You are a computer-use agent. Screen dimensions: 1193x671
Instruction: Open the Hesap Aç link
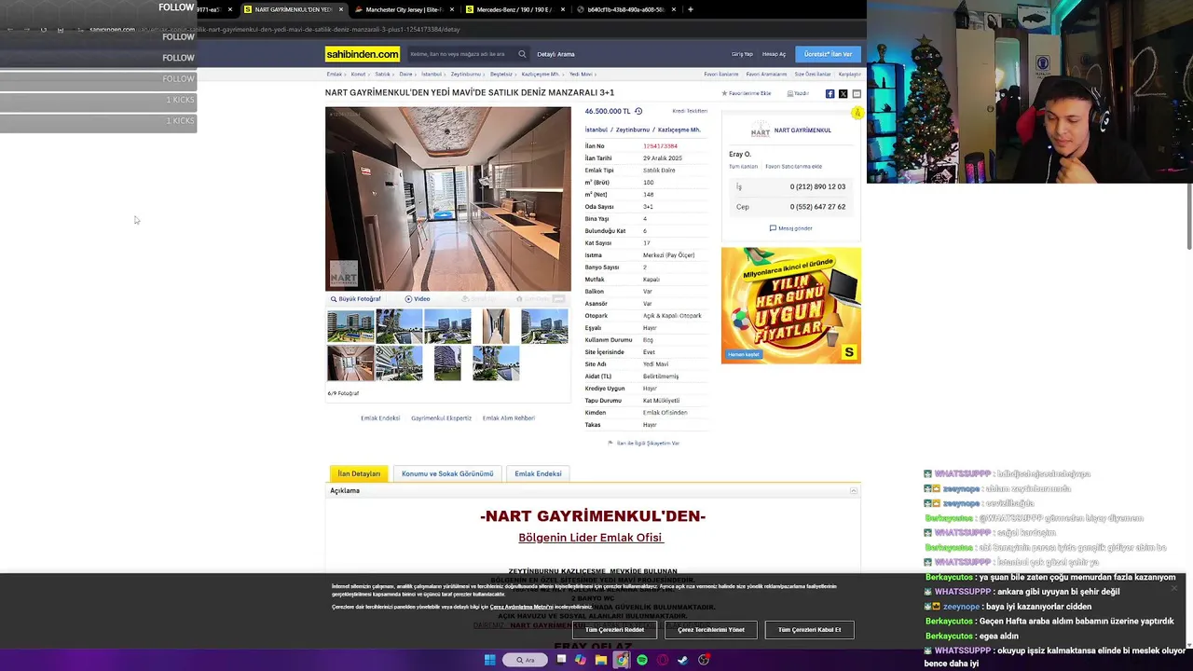774,54
